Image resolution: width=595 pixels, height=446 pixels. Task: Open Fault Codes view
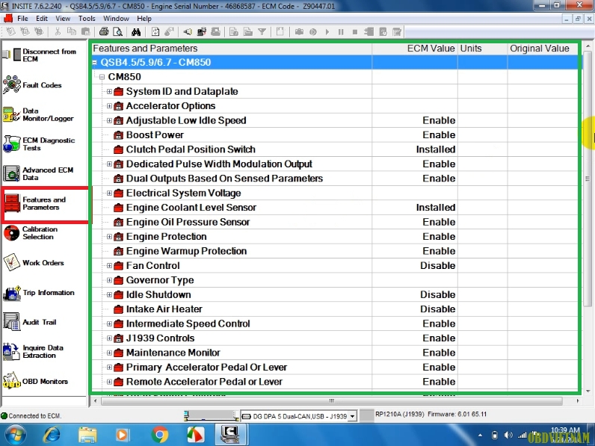(x=34, y=85)
